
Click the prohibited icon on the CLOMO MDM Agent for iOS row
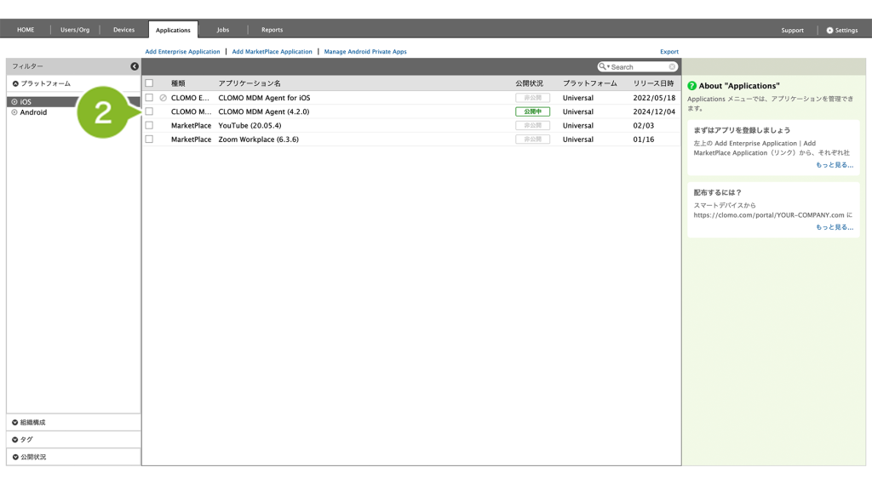163,98
